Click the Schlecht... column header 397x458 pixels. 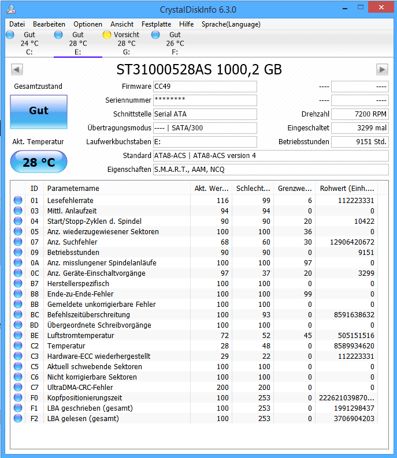[253, 189]
